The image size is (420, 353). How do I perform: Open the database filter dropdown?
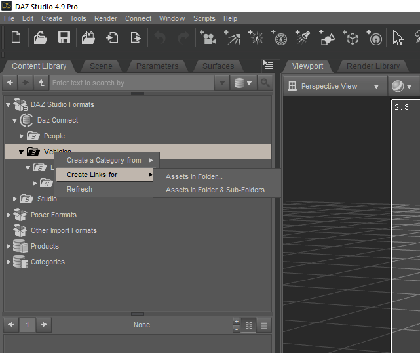(x=243, y=83)
